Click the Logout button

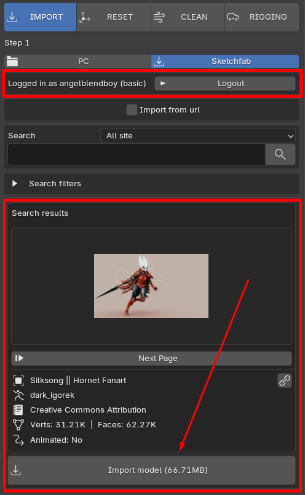[225, 84]
